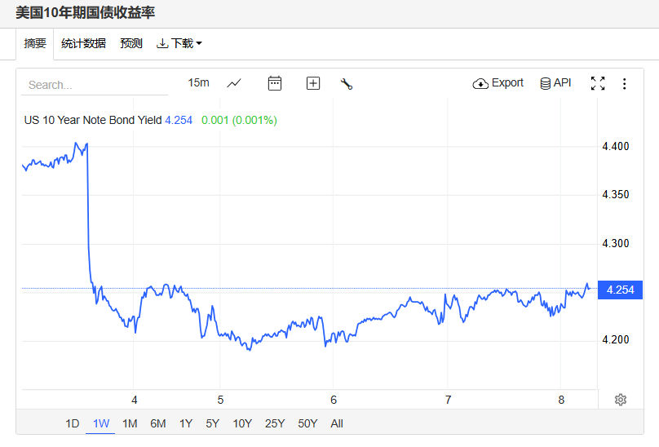
Task: Expand the 下载 dropdown menu
Action: pos(179,43)
